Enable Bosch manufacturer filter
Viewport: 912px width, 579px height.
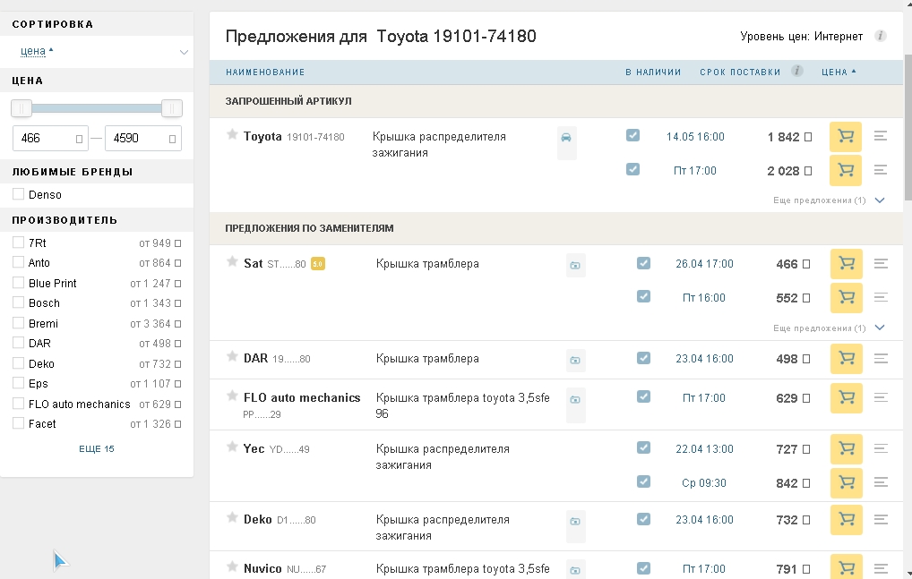(19, 302)
